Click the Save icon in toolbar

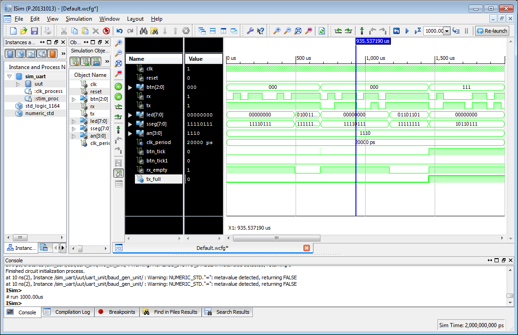[35, 31]
